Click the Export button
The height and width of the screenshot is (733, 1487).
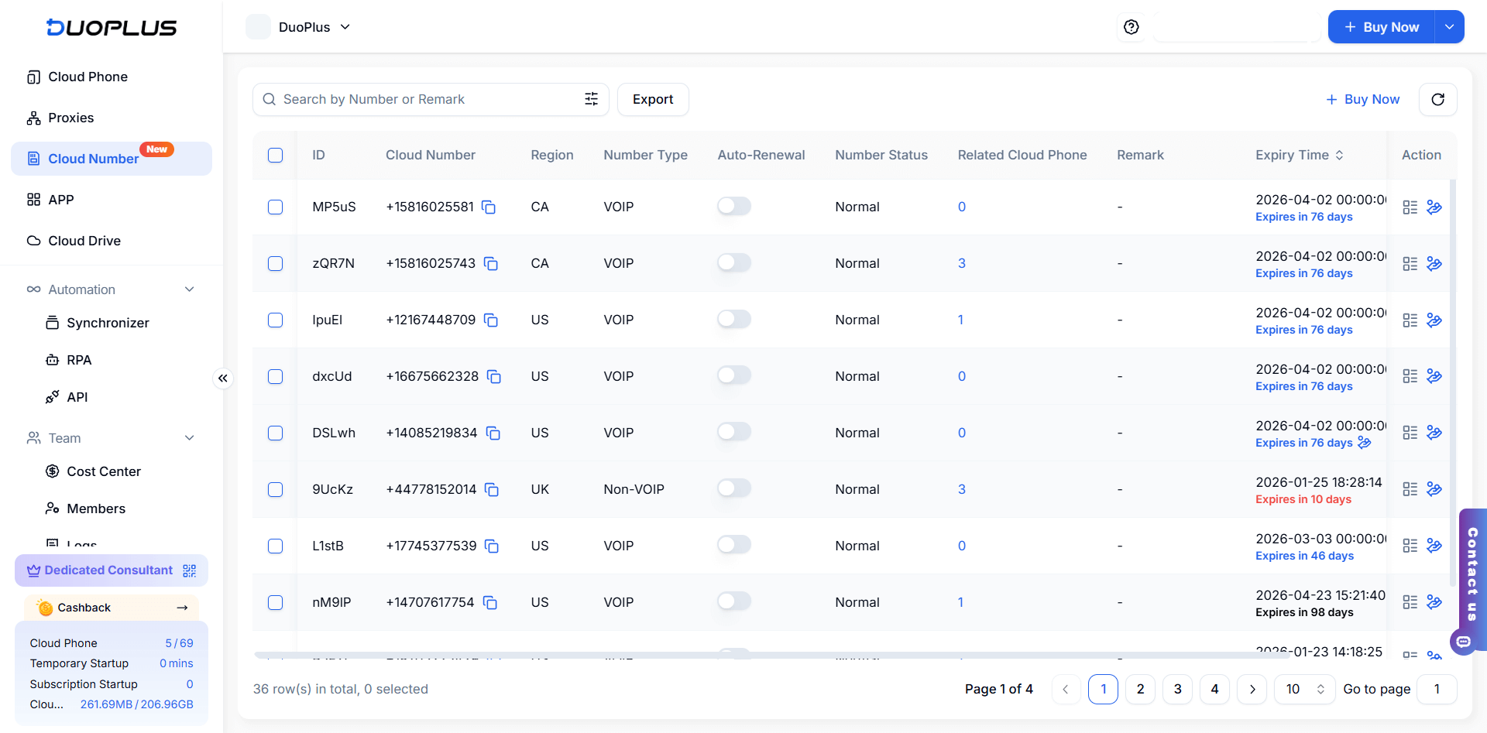tap(652, 100)
